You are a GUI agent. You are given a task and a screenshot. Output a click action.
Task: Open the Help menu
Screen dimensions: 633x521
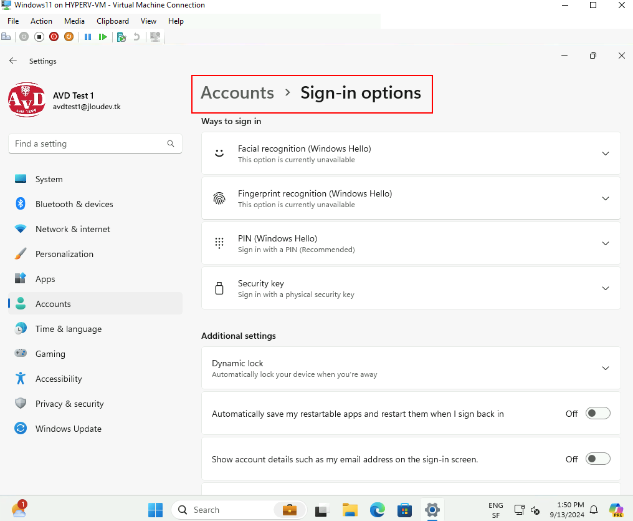click(176, 21)
